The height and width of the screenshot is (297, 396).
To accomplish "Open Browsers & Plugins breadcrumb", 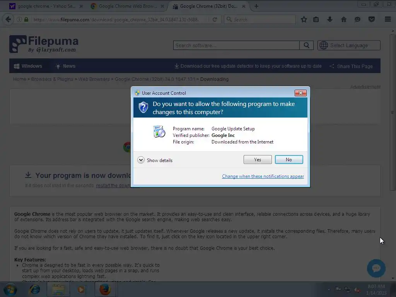I will (x=52, y=79).
